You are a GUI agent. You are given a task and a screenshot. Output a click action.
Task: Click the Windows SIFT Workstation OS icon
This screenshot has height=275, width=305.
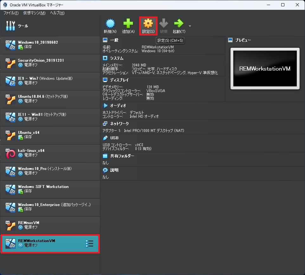10,189
